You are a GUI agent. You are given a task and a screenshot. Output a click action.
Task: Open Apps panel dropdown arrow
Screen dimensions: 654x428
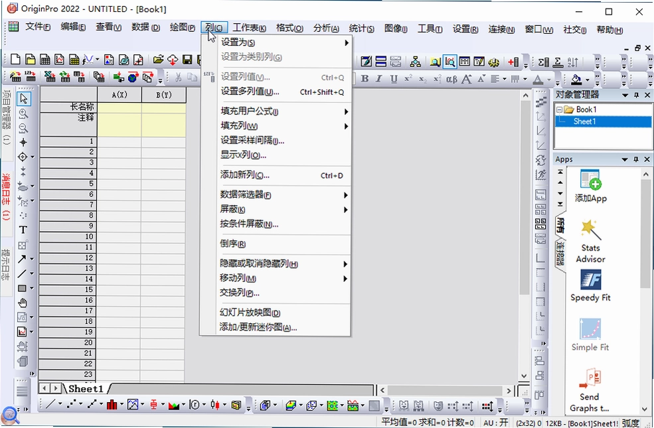pyautogui.click(x=625, y=159)
